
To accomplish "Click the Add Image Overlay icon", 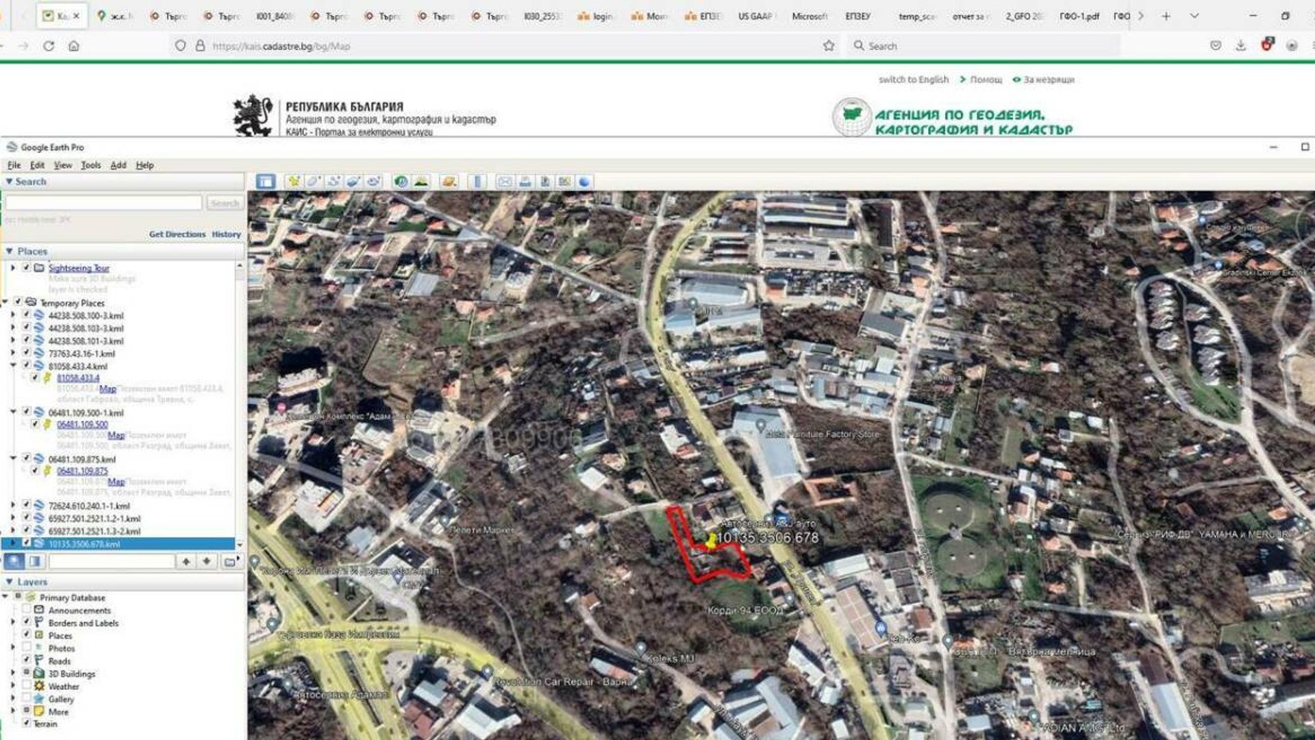I will click(353, 182).
